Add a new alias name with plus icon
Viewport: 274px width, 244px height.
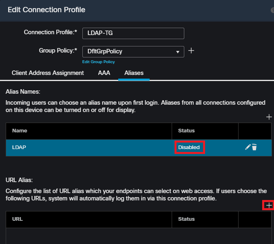tap(269, 117)
